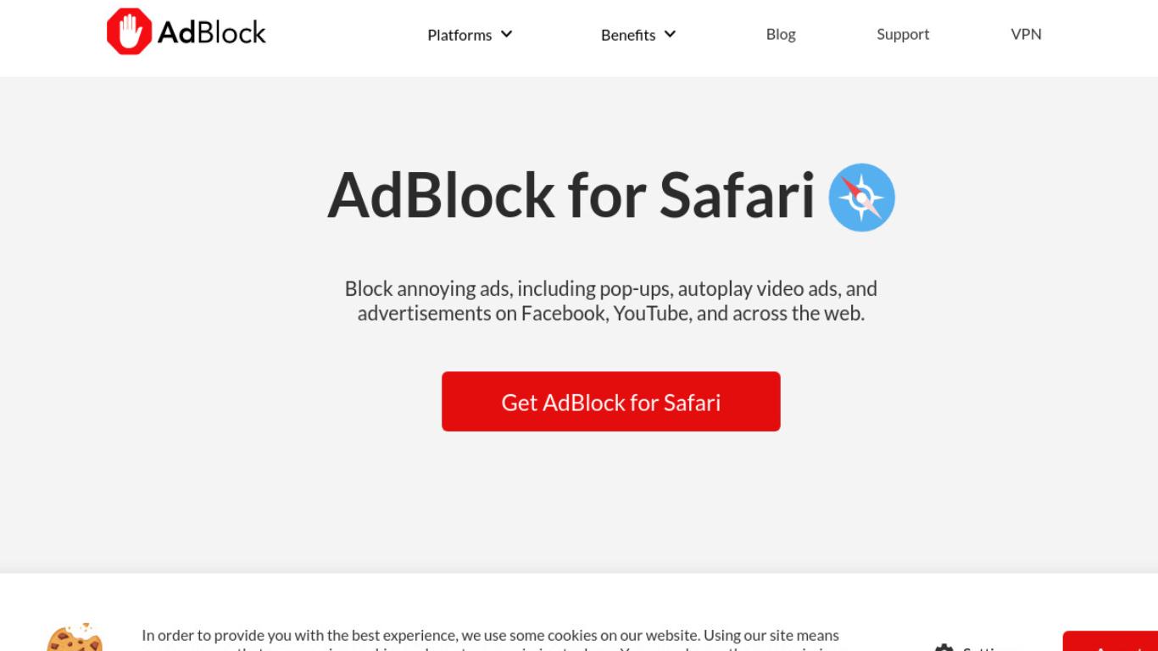1158x651 pixels.
Task: Click the 'AdBlock for Safari' main heading
Action: point(571,195)
